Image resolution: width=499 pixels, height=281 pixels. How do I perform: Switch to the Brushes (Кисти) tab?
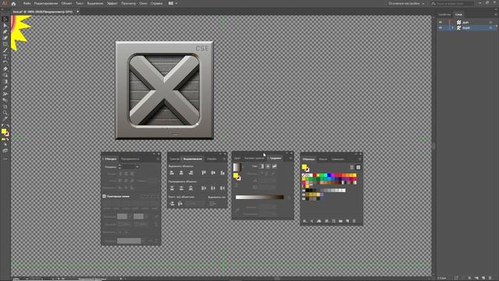(323, 159)
